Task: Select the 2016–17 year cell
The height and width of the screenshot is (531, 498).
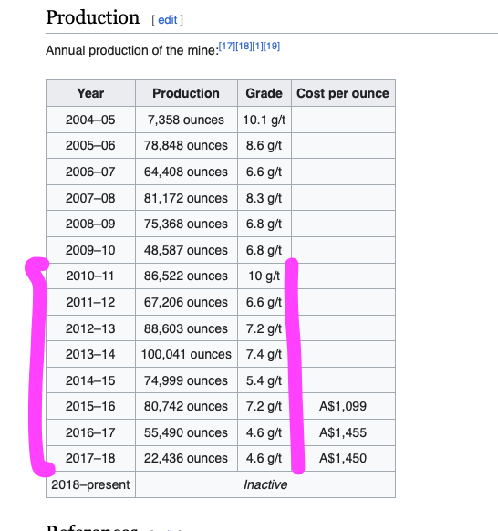Action: pyautogui.click(x=90, y=432)
